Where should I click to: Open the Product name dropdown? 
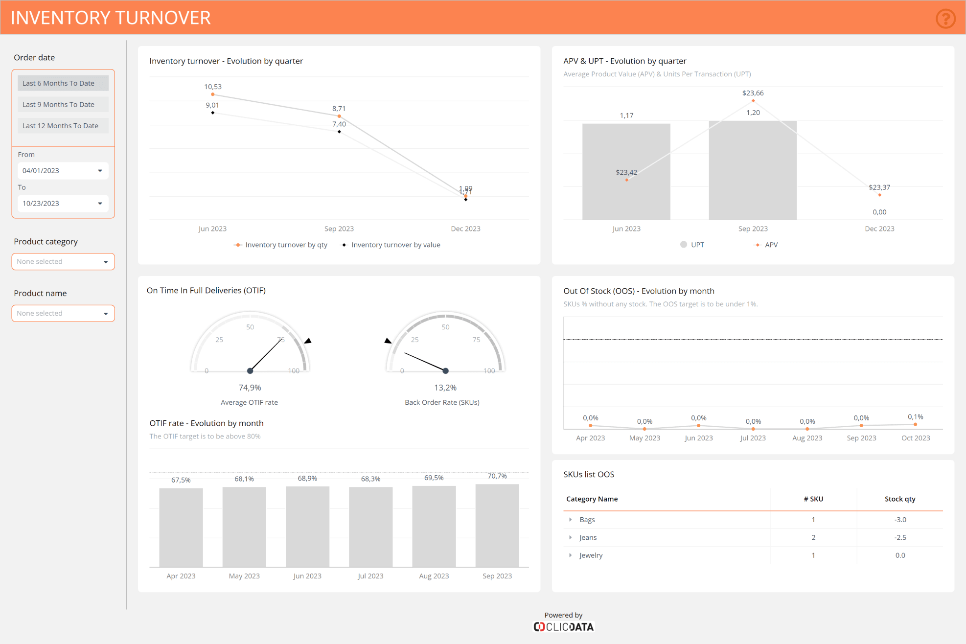point(63,313)
